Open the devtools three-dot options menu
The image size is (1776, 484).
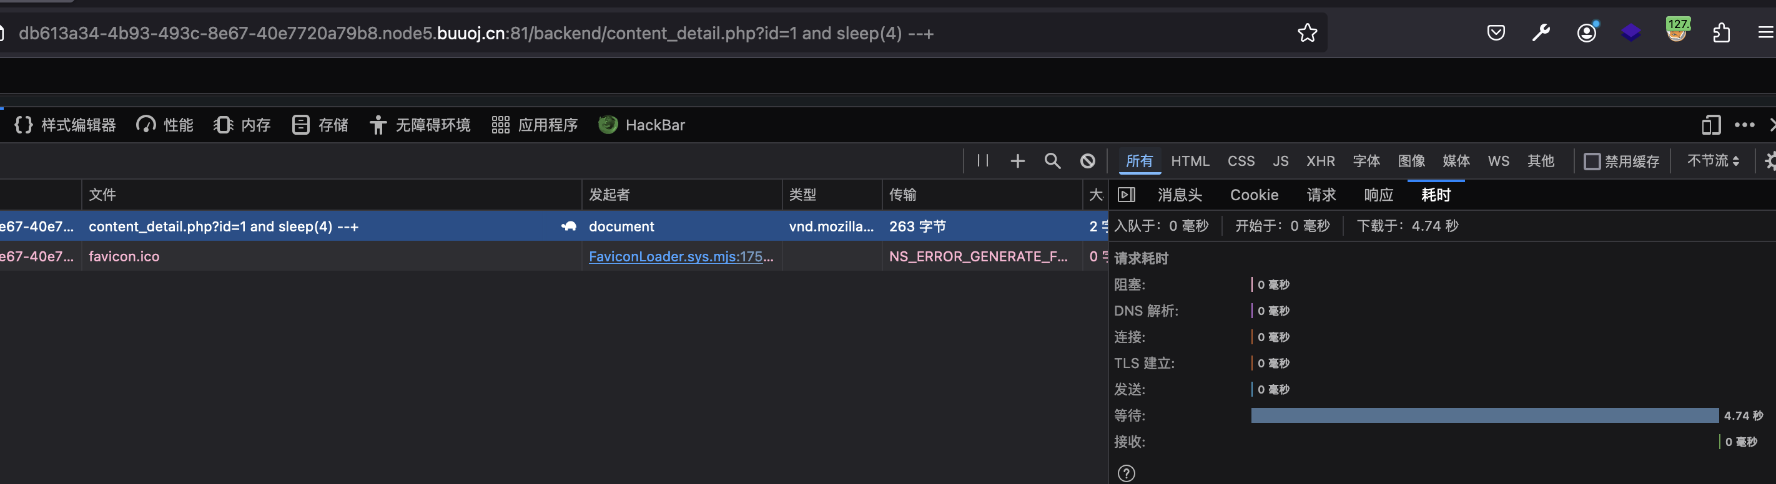point(1744,125)
